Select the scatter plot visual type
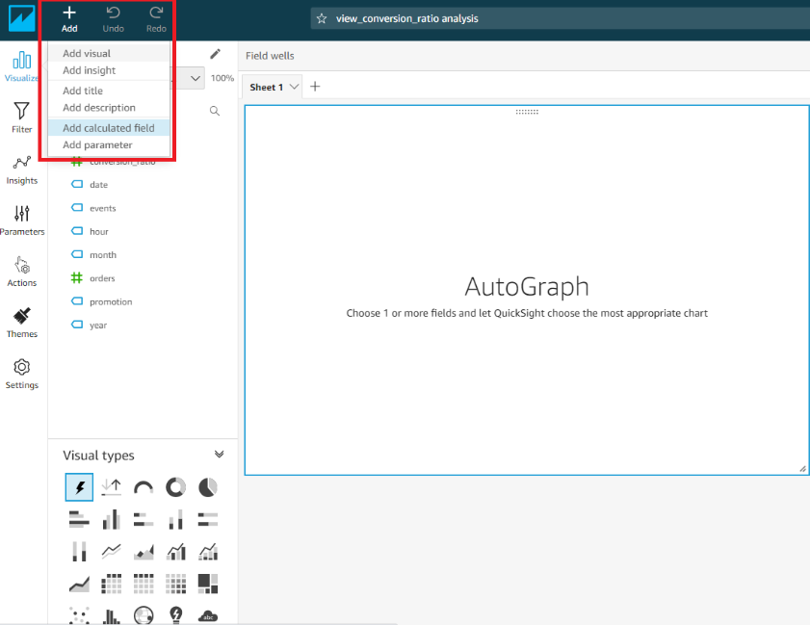The width and height of the screenshot is (810, 625). [x=79, y=615]
